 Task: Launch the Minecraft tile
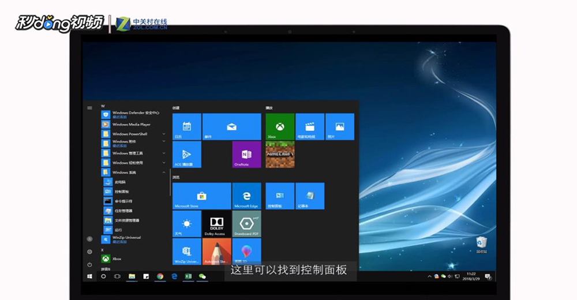click(280, 155)
